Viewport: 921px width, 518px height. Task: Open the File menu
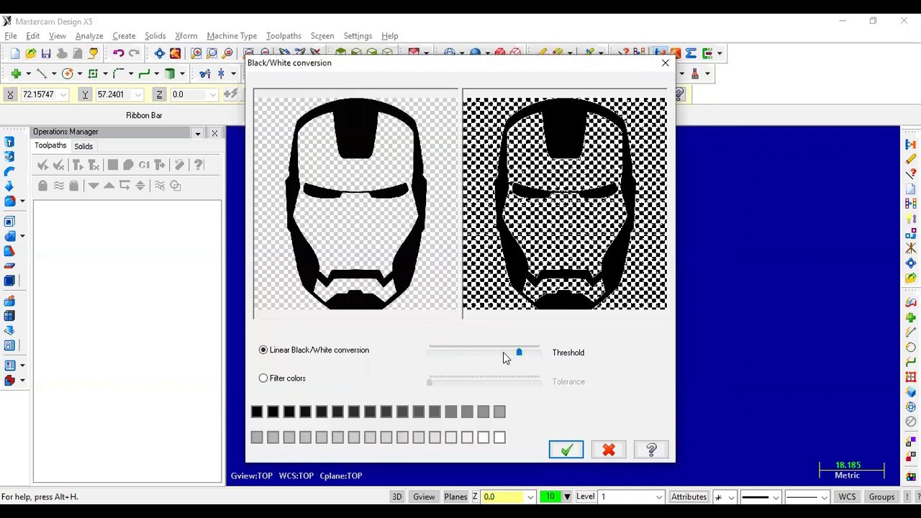point(11,36)
